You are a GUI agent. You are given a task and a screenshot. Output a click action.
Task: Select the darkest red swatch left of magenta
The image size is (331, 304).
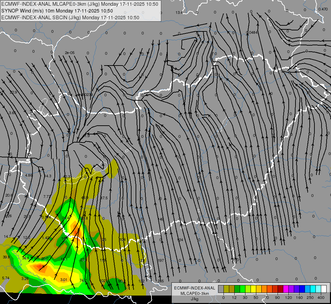pyautogui.click(x=281, y=289)
